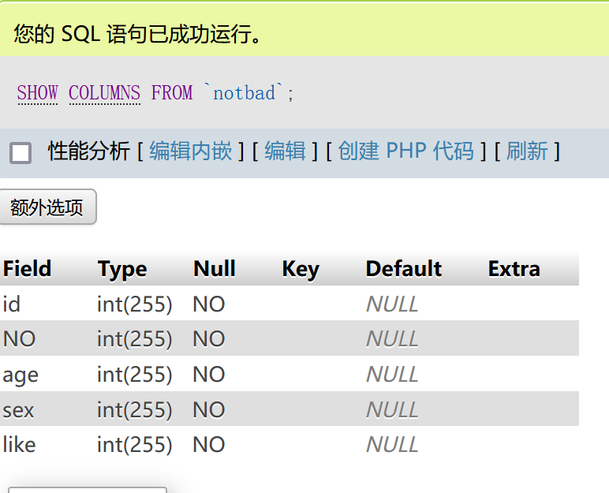
Task: Expand the 额外选项 button
Action: click(47, 207)
